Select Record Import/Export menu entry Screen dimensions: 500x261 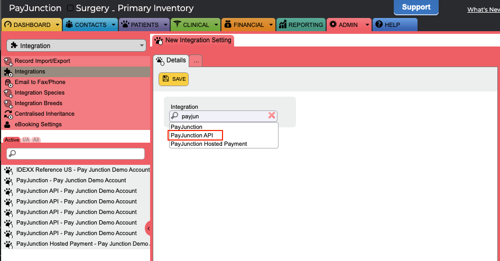tap(76, 61)
